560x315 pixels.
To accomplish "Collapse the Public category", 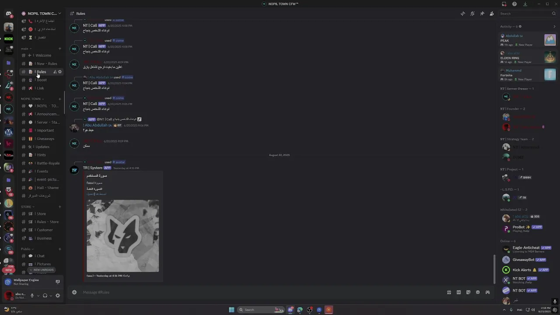I will 27,249.
